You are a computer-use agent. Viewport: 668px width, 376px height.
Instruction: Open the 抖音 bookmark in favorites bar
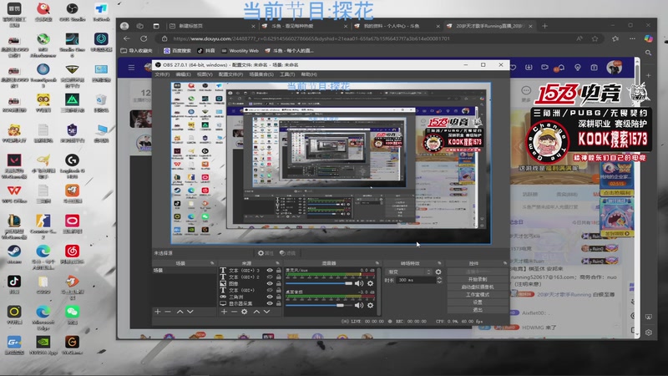click(x=206, y=51)
